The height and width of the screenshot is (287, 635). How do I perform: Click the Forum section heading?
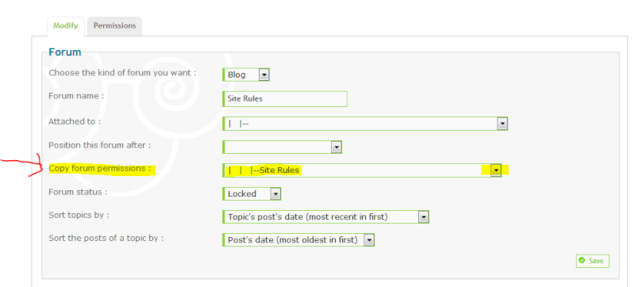(65, 52)
